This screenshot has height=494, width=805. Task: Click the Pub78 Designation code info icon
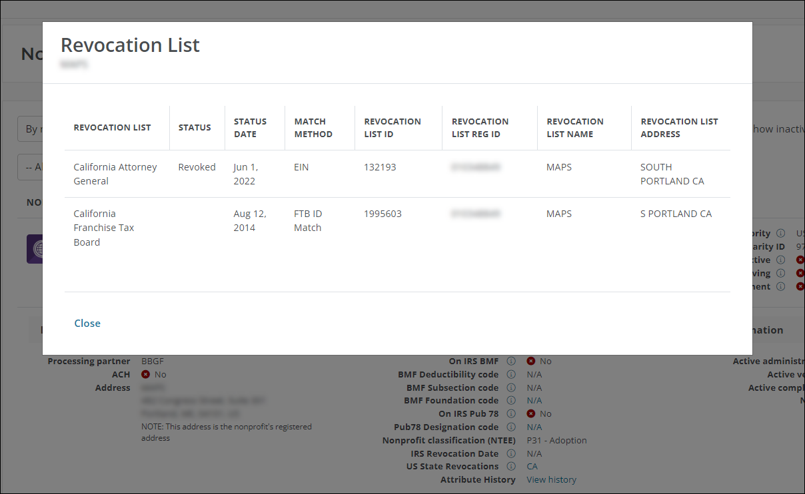coord(511,427)
